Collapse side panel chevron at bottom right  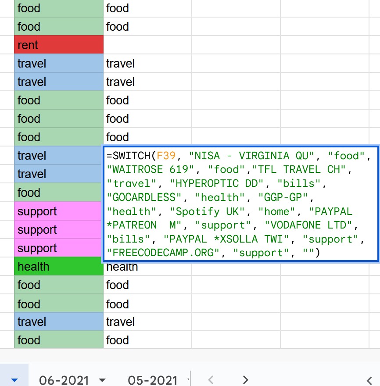click(x=369, y=380)
